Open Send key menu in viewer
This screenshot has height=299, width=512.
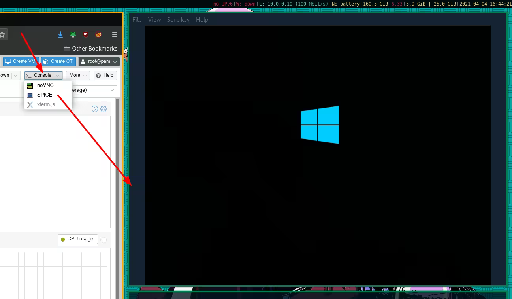point(178,20)
